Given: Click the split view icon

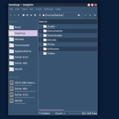Looking at the screenshot, I should (x=27, y=15).
